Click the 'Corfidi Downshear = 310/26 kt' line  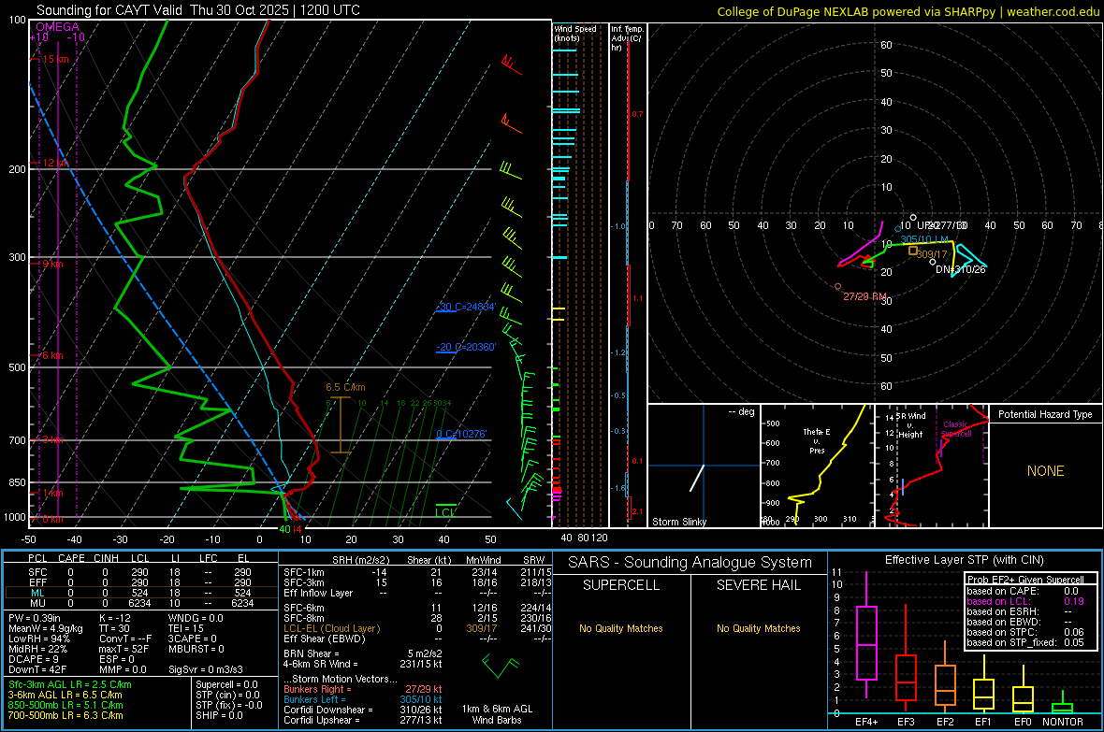click(363, 710)
